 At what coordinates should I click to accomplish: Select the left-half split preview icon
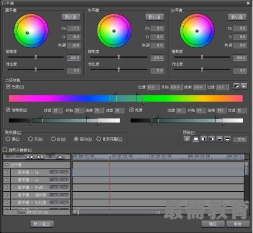click(204, 139)
